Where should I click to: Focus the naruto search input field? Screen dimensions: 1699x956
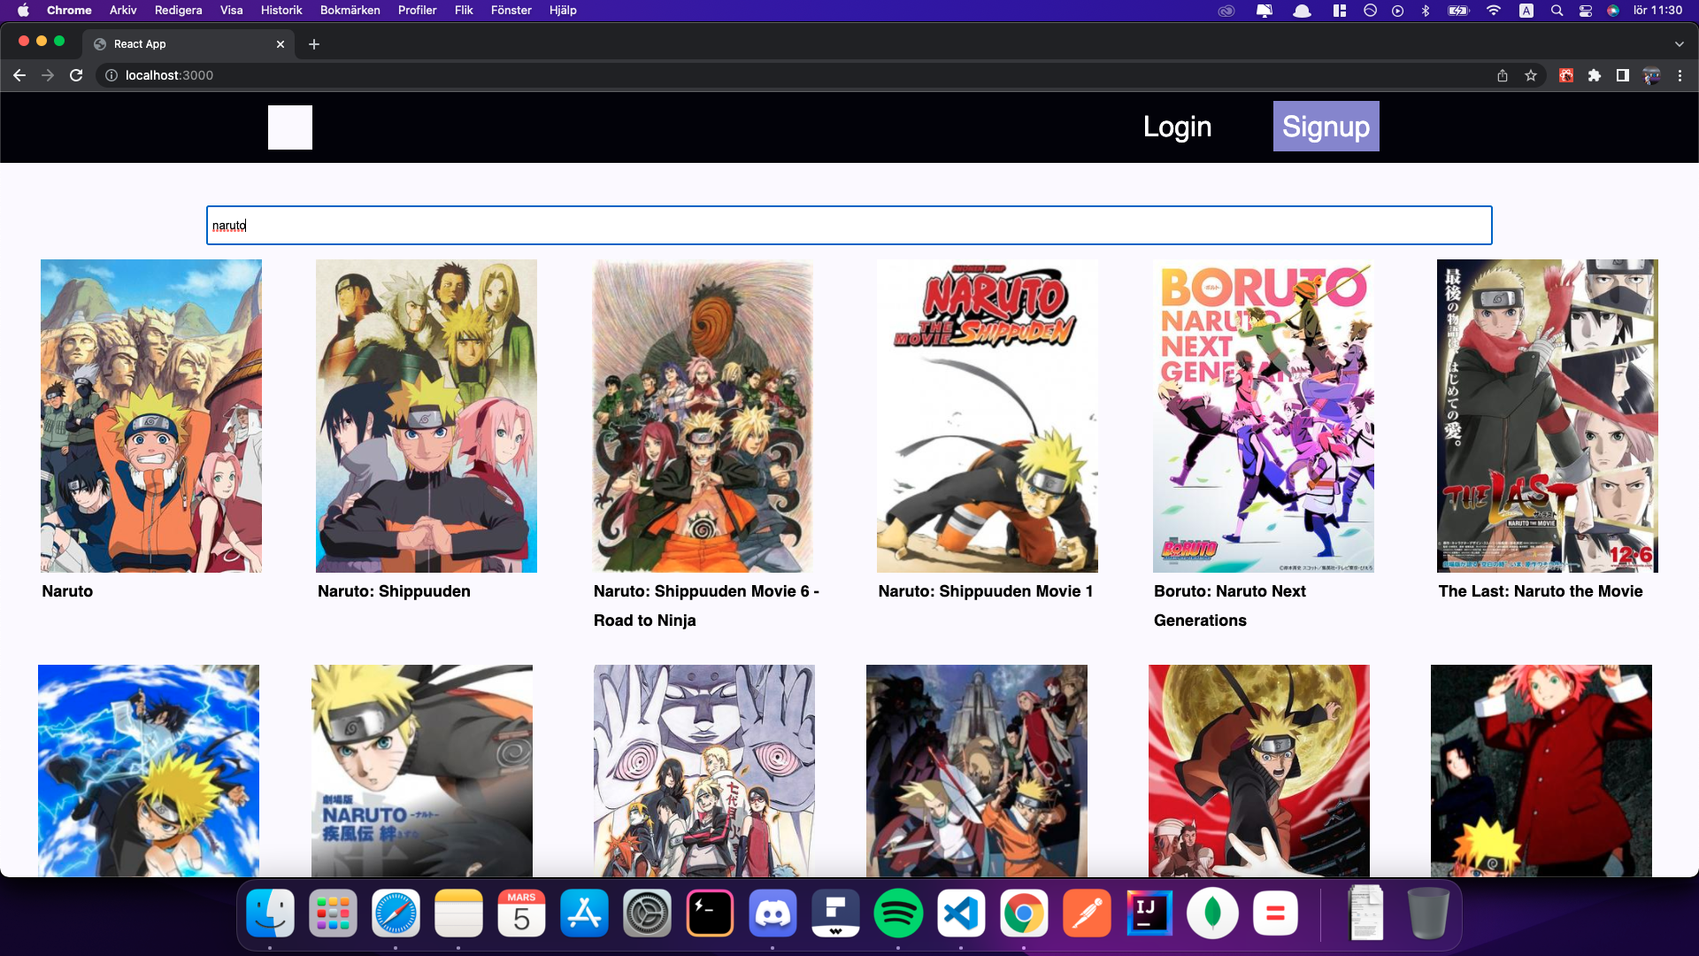pos(849,226)
